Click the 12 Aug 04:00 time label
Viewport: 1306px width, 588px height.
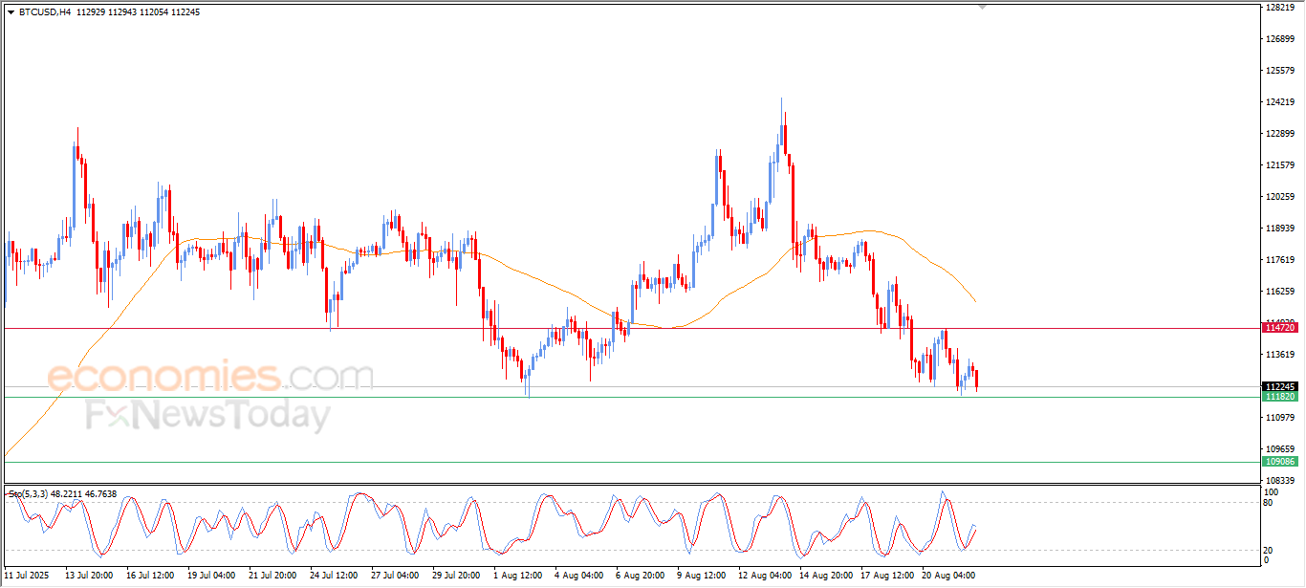[766, 576]
